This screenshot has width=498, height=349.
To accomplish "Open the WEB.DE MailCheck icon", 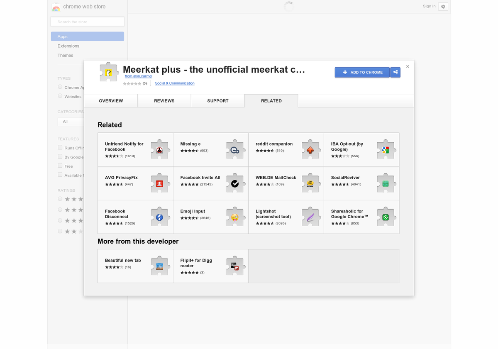I will coord(310,183).
